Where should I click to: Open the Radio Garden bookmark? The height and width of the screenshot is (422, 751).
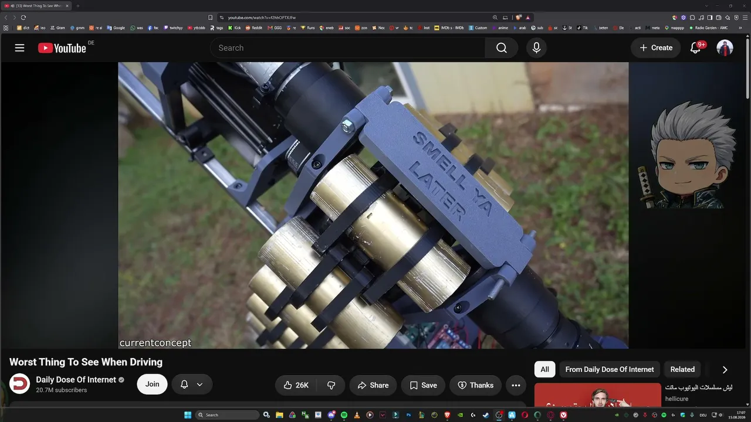pyautogui.click(x=708, y=28)
